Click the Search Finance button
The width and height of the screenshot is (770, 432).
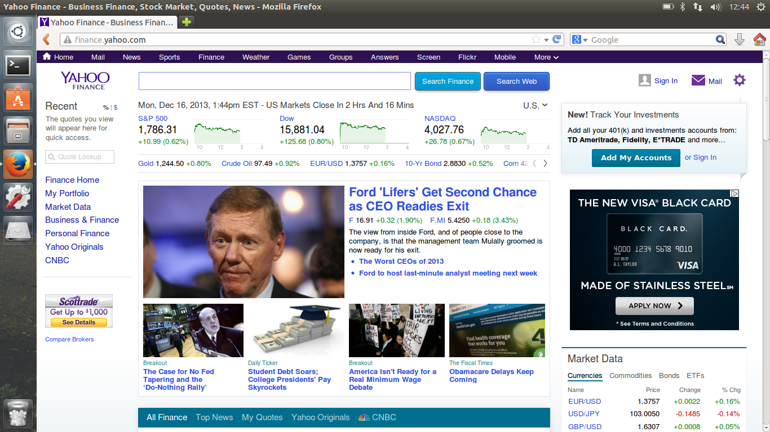coord(448,81)
